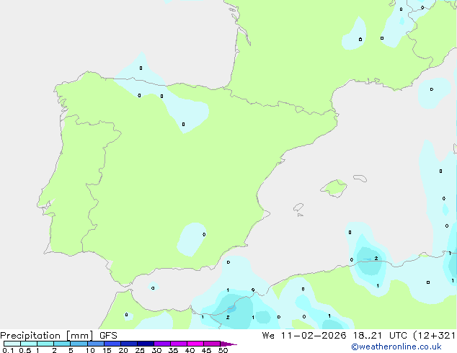Click the "[mm]" unit label
Screen dimensions: 457x353
click(x=80, y=336)
